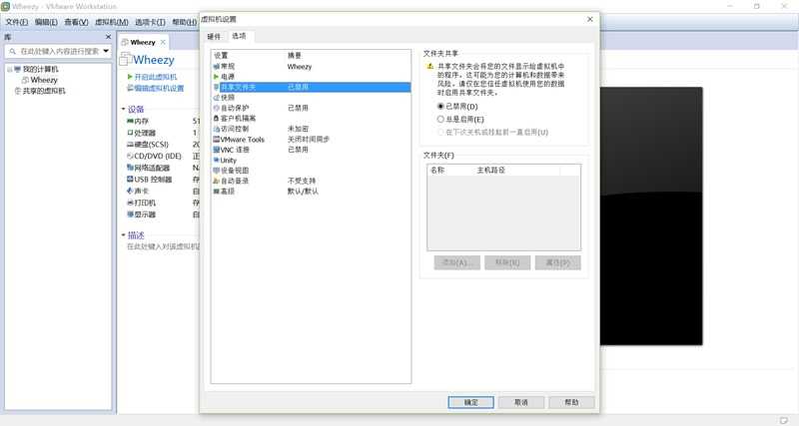Click the library search input field

(x=60, y=51)
